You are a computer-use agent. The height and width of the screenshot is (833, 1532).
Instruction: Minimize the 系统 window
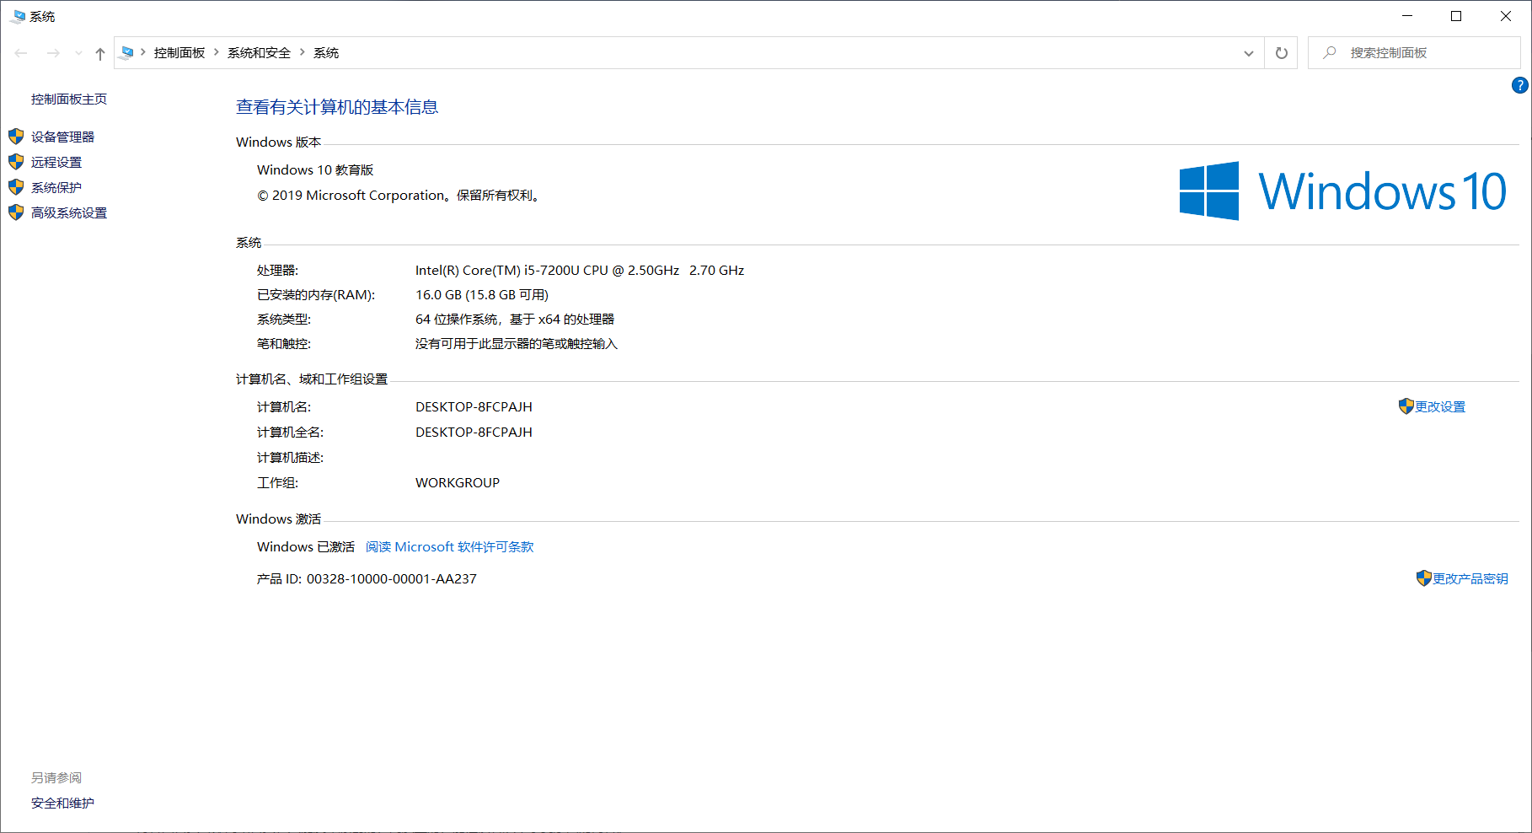click(1407, 16)
